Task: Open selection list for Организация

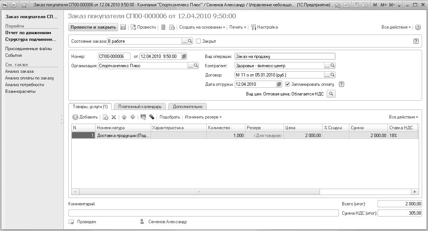Action: coord(190,65)
